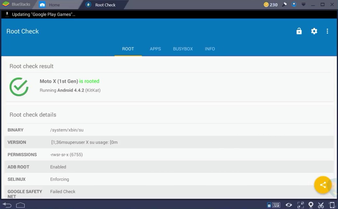Click the fullscreen expand icon
The height and width of the screenshot is (209, 338).
click(301, 205)
